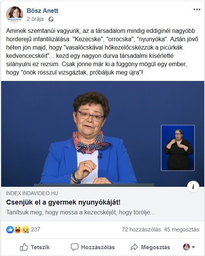
Task: Open the three-dot post options menu
Action: [197, 9]
